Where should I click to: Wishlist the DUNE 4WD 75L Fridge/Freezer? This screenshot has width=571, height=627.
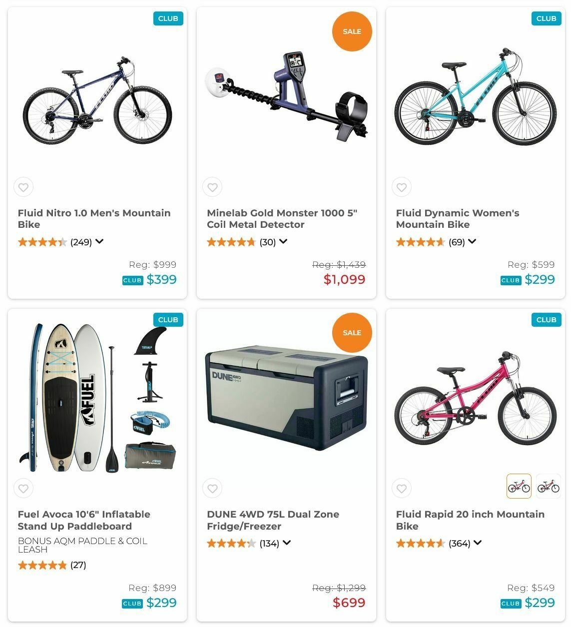click(212, 489)
